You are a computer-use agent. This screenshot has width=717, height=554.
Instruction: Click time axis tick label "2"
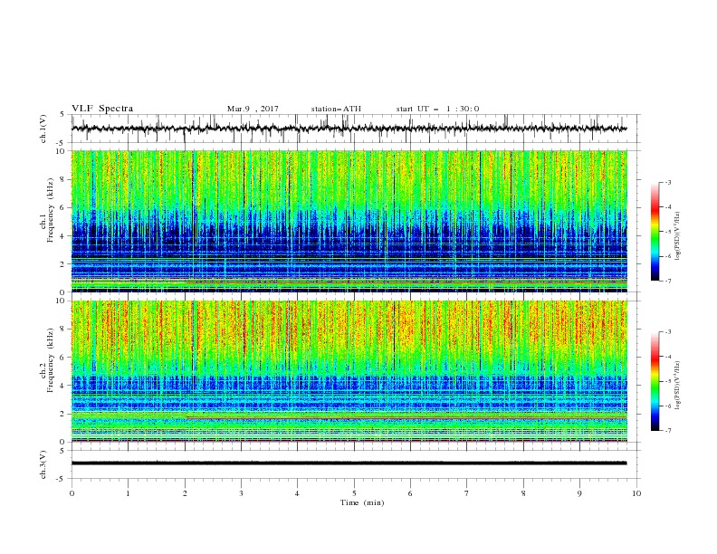(185, 493)
